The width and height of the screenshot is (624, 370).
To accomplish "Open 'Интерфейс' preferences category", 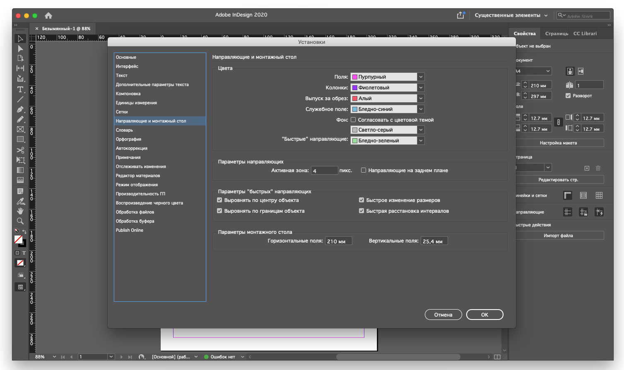I will point(127,66).
